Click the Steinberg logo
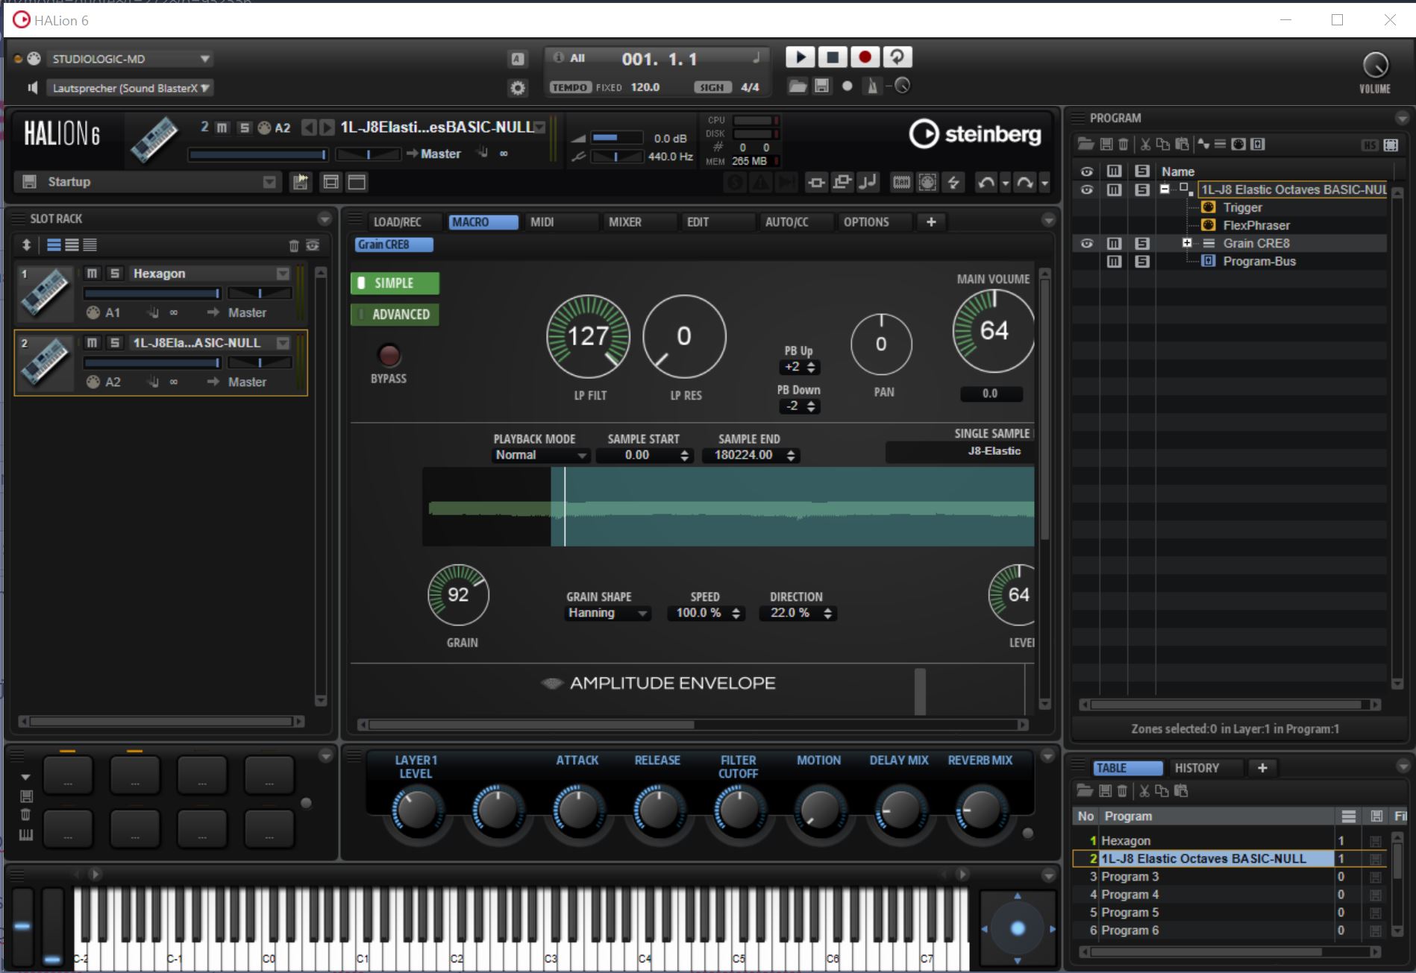The height and width of the screenshot is (973, 1416). coord(975,134)
